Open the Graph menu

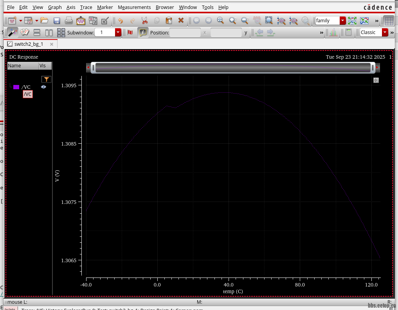click(x=55, y=7)
